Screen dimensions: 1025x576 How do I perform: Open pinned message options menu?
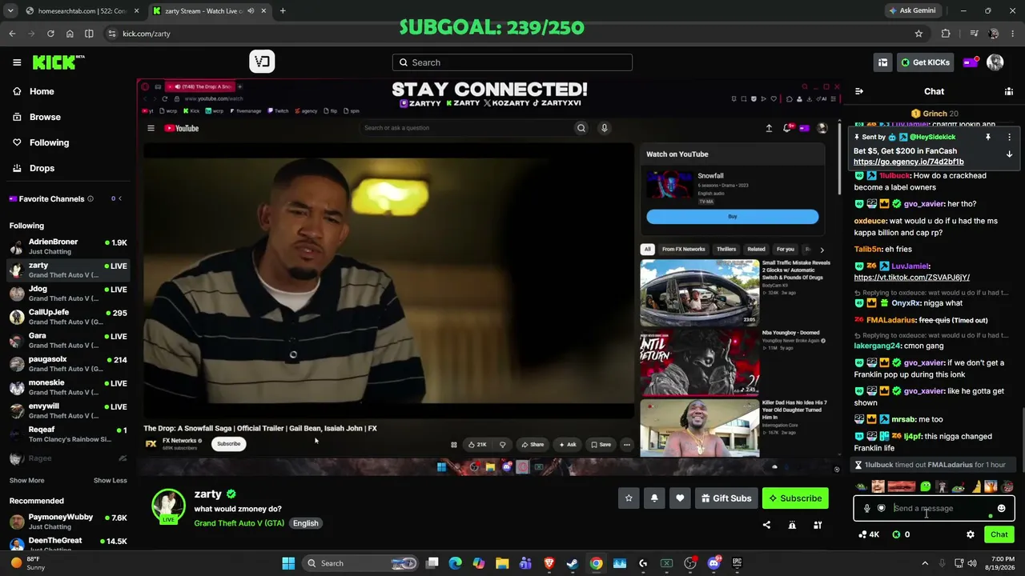point(1009,137)
